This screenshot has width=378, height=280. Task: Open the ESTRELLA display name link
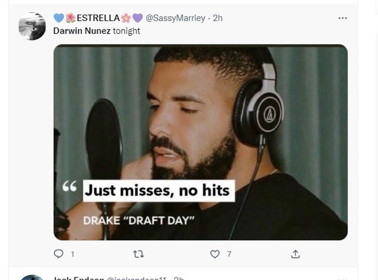98,18
